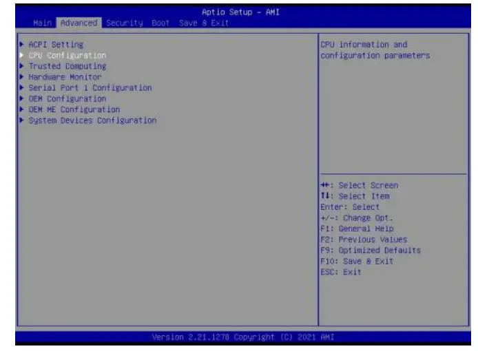478x351 pixels.
Task: Click arrow next to OEM ME Configuration
Action: click(x=21, y=109)
